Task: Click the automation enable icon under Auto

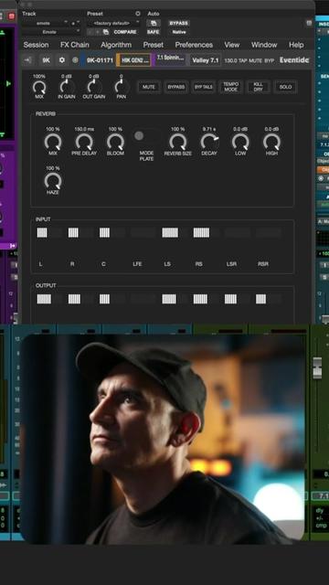Action: pos(154,23)
